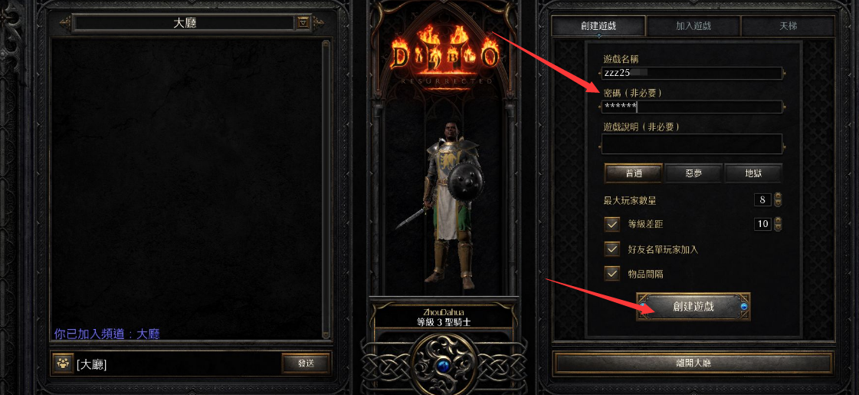Switch to the 加入遊戲 tab

pos(693,26)
